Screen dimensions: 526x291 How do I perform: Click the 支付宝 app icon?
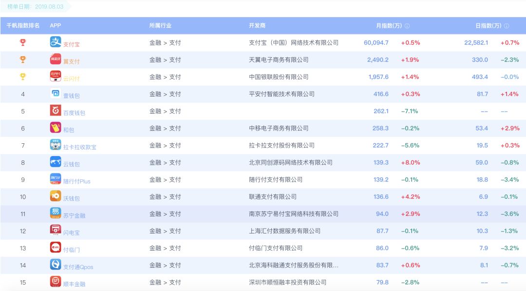tap(56, 42)
